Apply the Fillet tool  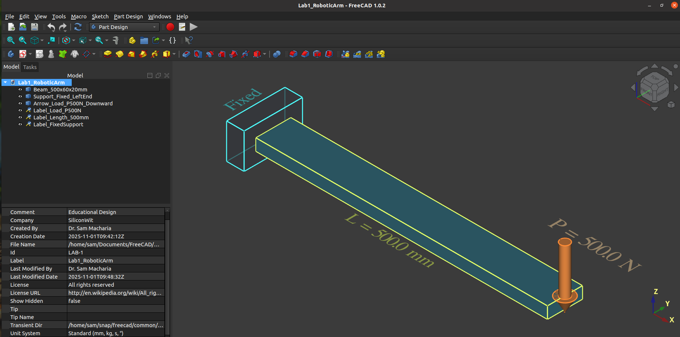click(293, 54)
